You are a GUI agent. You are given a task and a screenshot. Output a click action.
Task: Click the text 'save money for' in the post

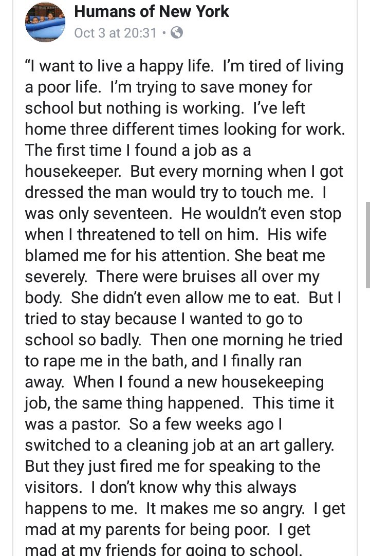[x=256, y=87]
